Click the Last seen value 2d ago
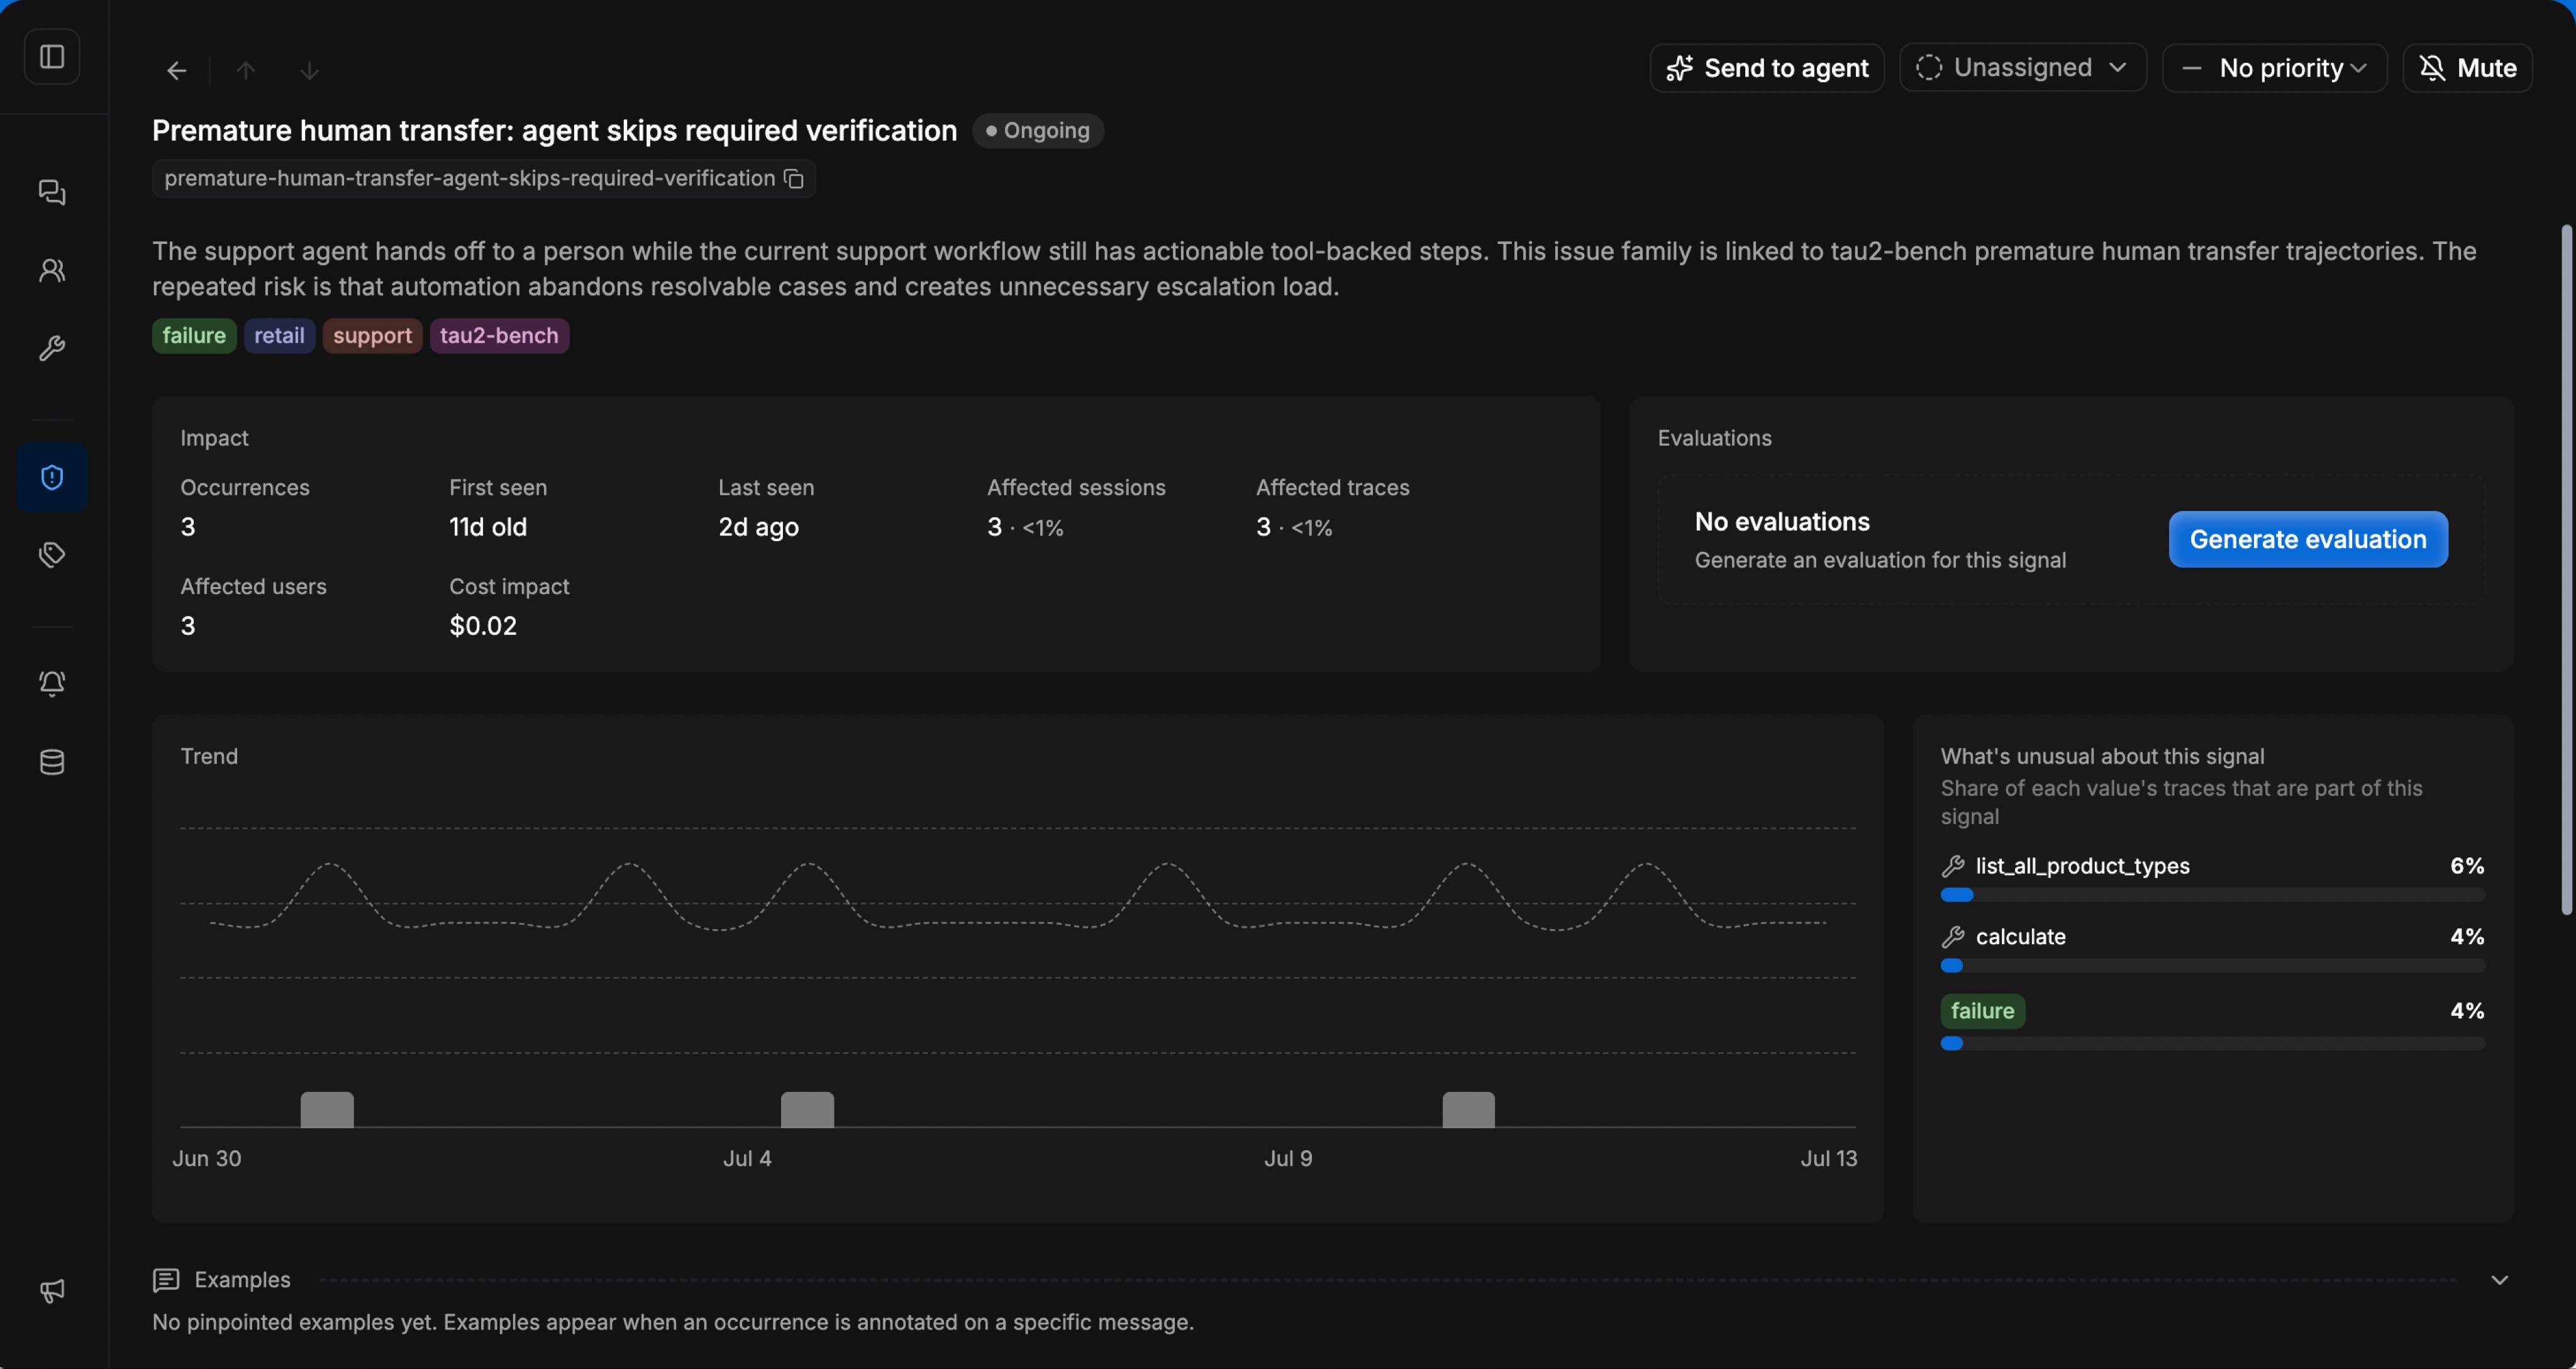Image resolution: width=2576 pixels, height=1369 pixels. [x=758, y=527]
